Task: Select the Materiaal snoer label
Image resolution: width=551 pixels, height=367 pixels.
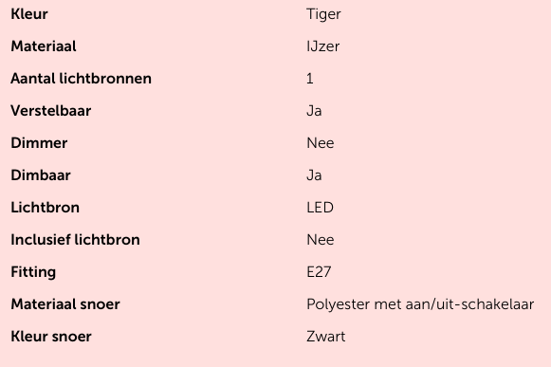Action: [x=65, y=304]
